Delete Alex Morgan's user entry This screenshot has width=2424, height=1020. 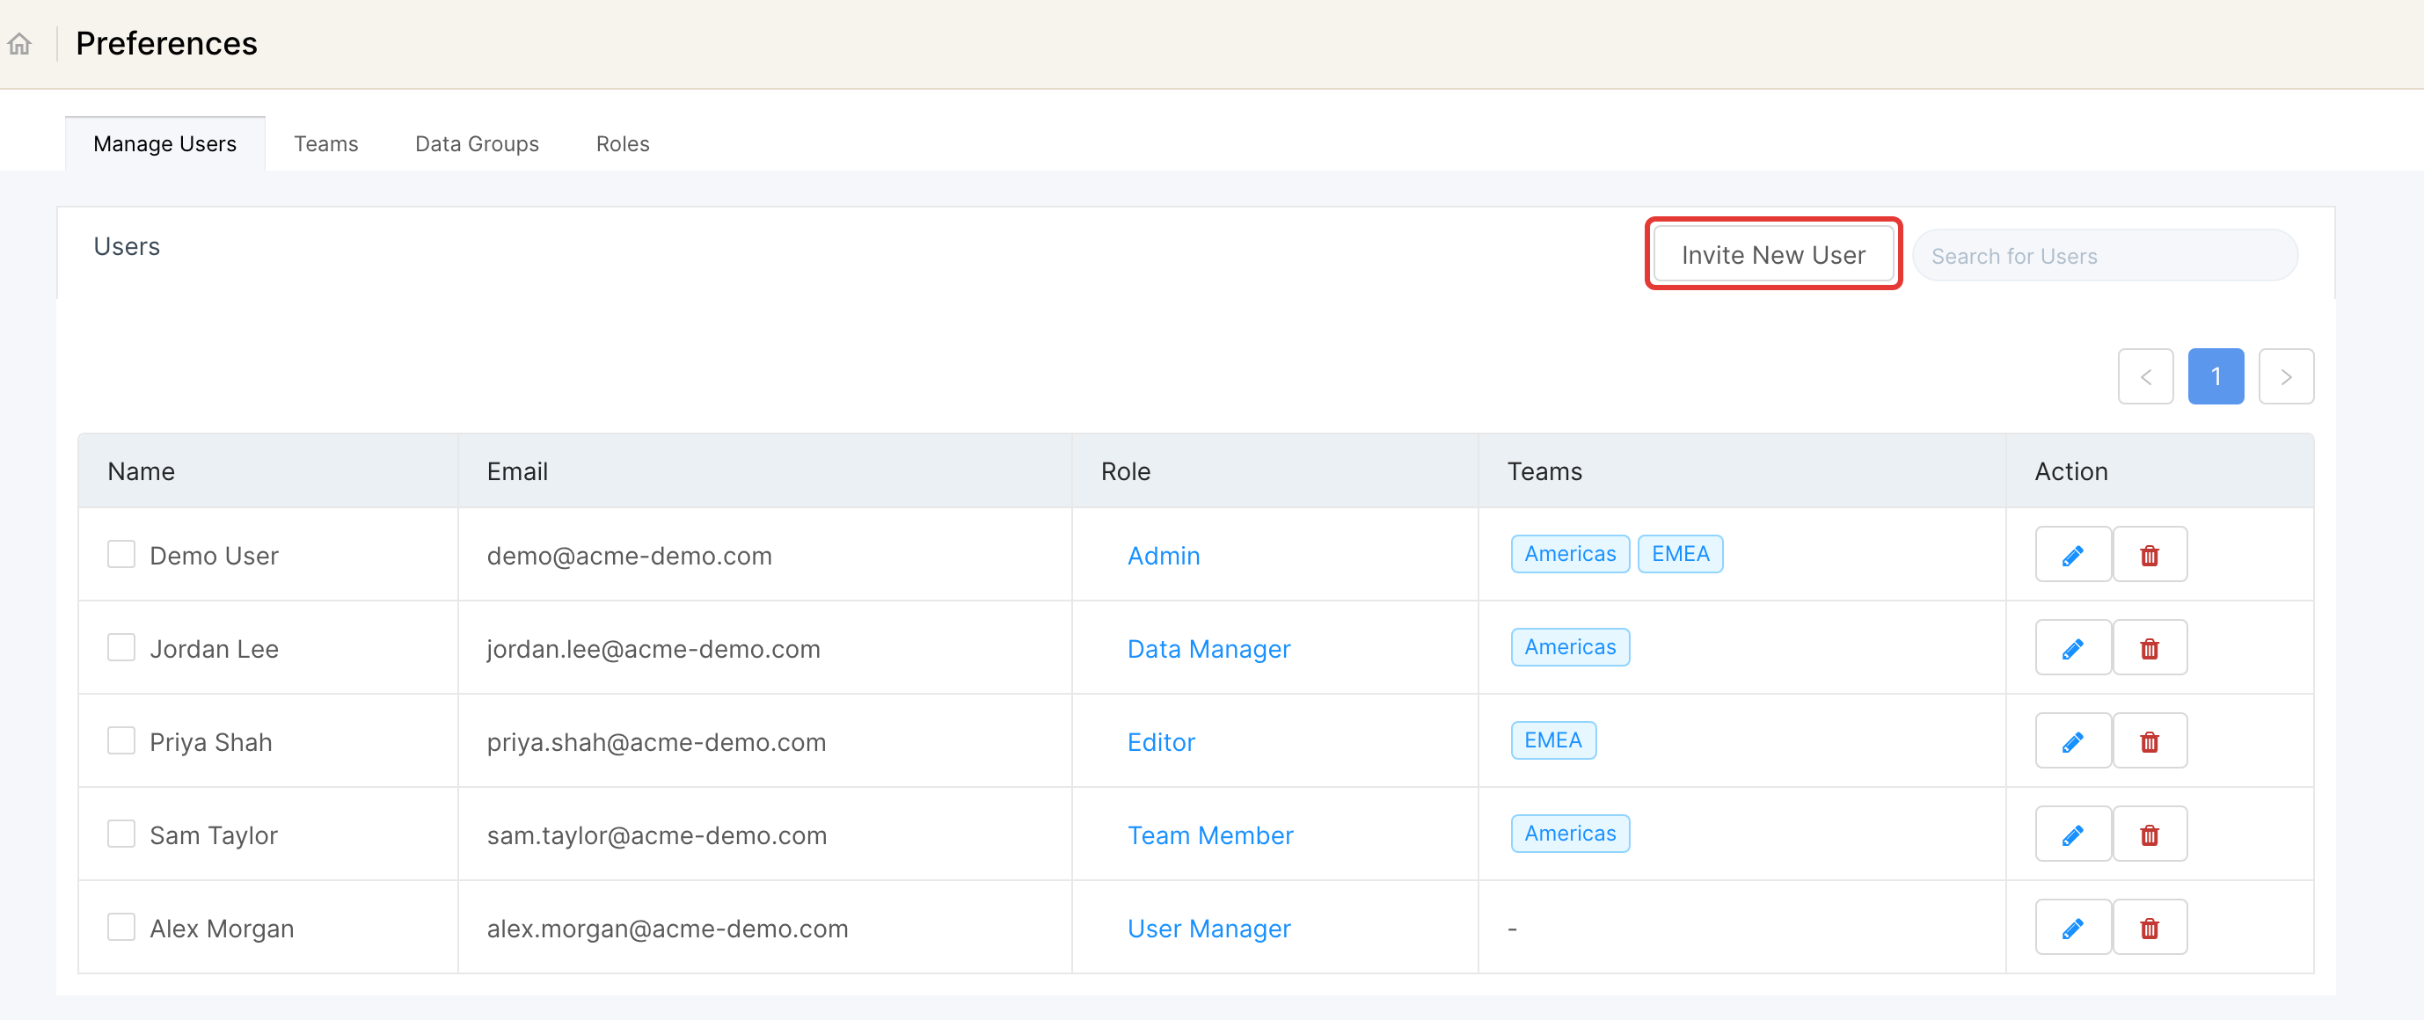point(2150,928)
